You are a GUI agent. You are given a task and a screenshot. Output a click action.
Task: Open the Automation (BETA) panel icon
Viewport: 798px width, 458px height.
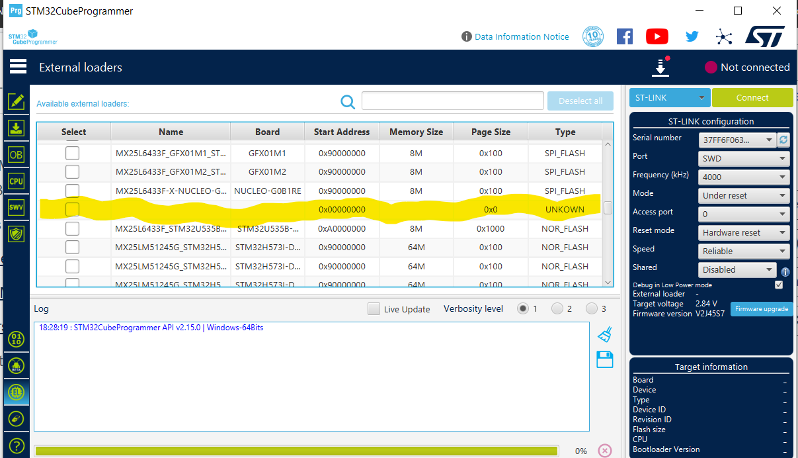pos(17,366)
